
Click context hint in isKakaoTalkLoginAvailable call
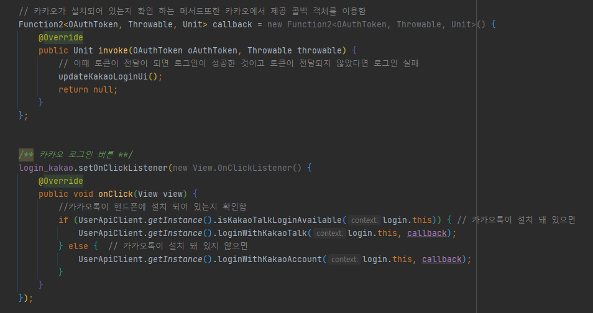pyautogui.click(x=364, y=220)
